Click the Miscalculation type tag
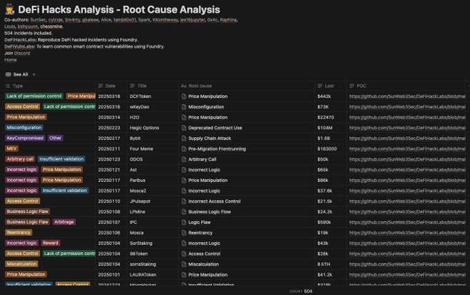The width and height of the screenshot is (470, 295). [21, 264]
